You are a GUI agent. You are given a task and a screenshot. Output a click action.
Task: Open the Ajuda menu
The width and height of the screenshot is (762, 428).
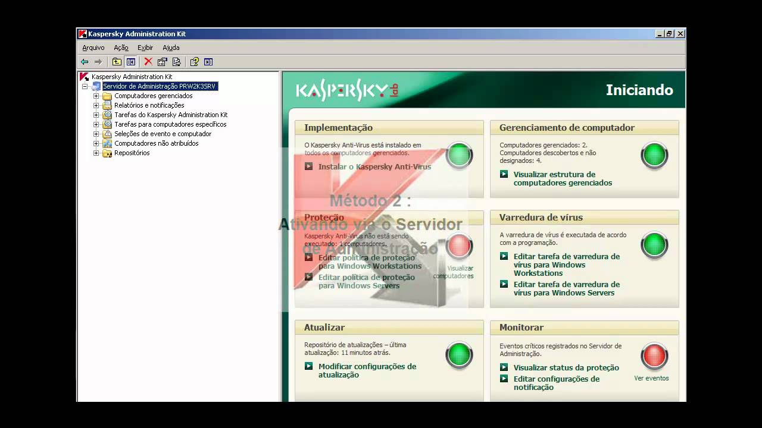tap(171, 48)
